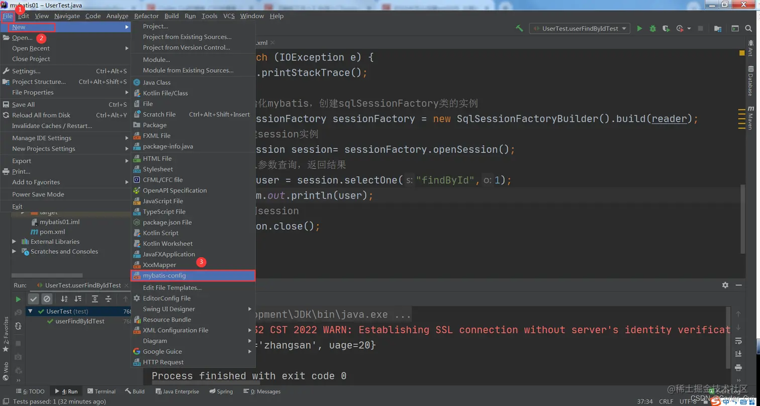
Task: Toggle Scroll to End in console
Action: (x=739, y=354)
